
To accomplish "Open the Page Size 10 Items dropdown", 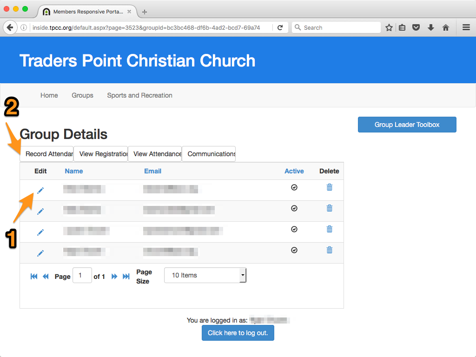I will [205, 275].
